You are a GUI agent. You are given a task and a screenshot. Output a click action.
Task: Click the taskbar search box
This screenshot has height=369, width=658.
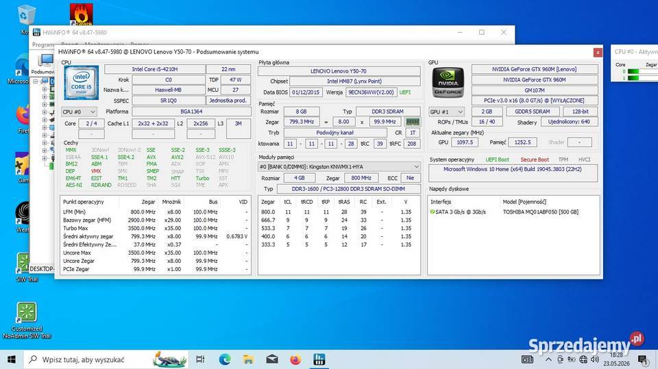pos(107,359)
